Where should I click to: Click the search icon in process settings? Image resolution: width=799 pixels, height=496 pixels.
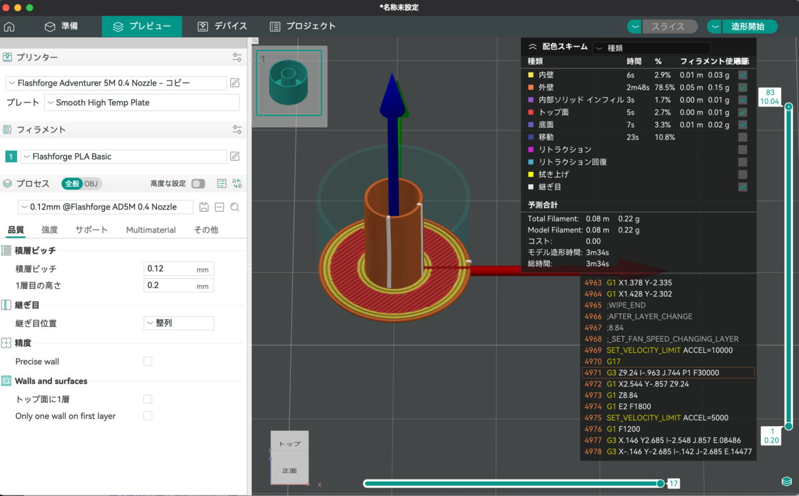coord(234,207)
